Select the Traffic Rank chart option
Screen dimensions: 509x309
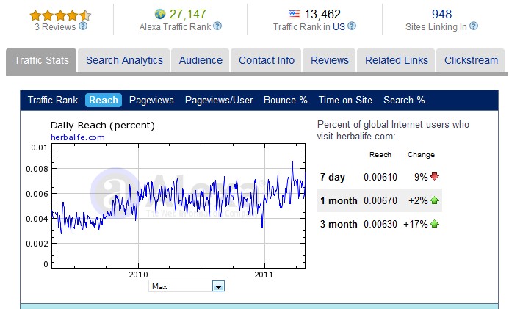(53, 101)
